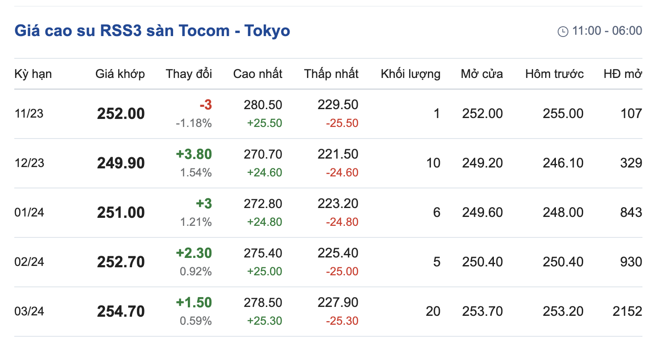Sort by the Khối lượng column header
The width and height of the screenshot is (671, 343).
point(410,74)
